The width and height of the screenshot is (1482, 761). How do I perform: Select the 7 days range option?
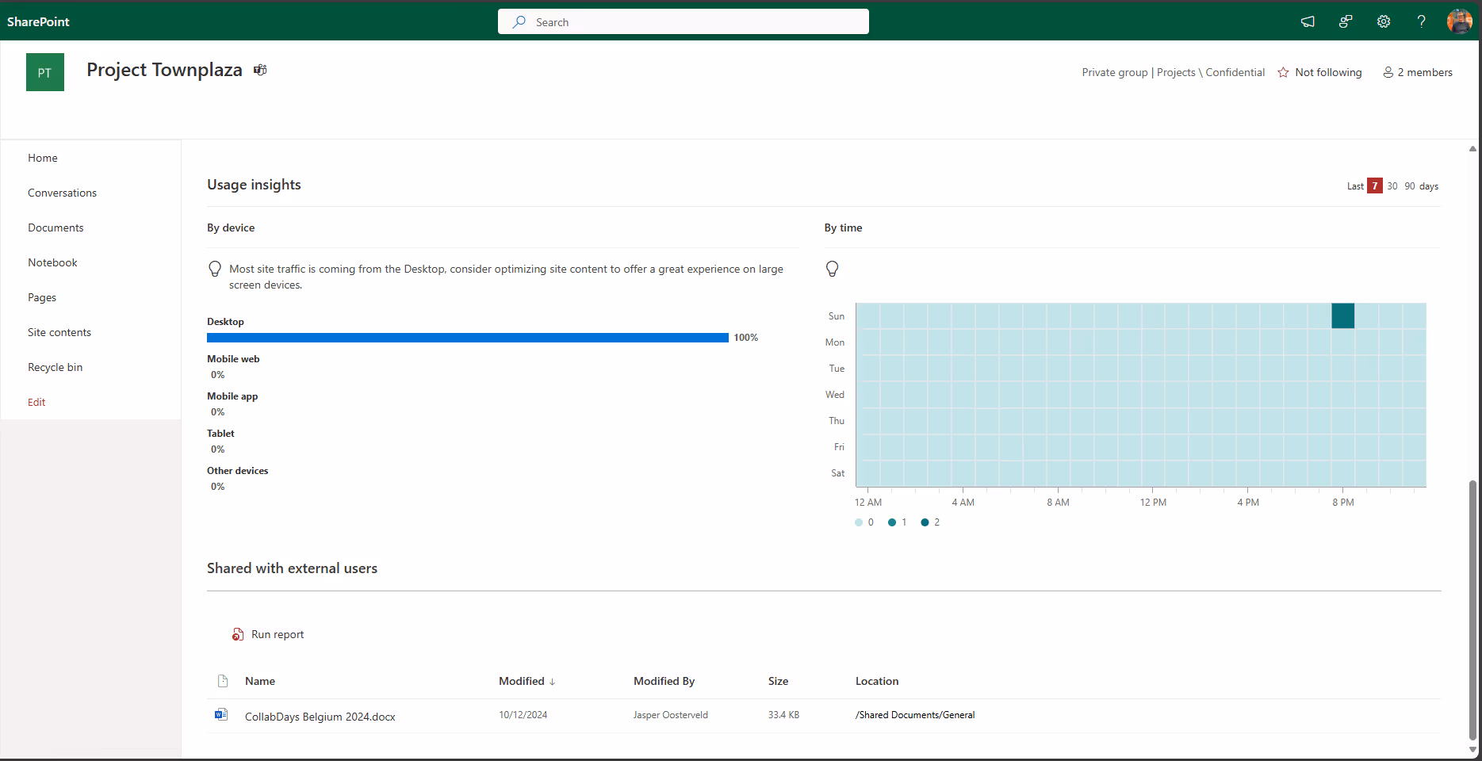click(x=1375, y=185)
